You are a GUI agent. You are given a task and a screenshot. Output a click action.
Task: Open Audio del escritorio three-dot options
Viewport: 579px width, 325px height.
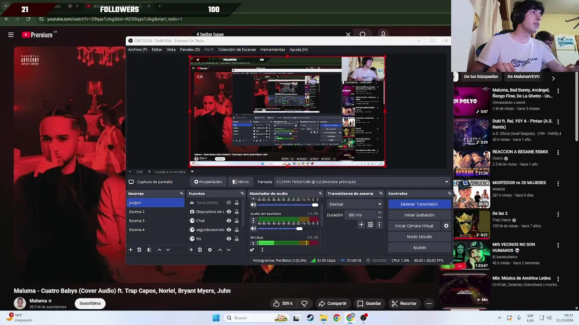pyautogui.click(x=253, y=221)
